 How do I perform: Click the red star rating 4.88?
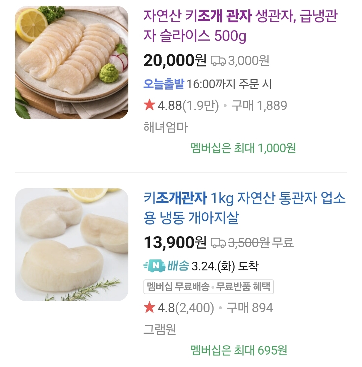(149, 106)
